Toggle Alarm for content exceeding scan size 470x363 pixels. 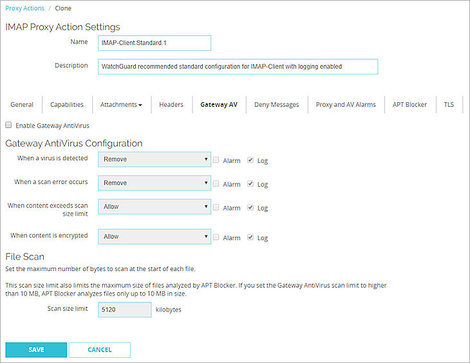pos(216,207)
